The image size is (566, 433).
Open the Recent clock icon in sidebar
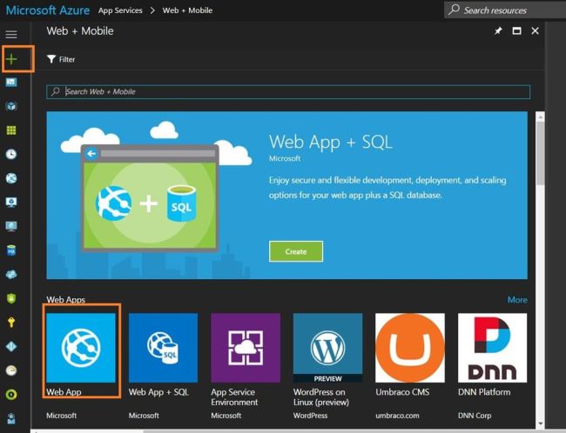point(11,154)
